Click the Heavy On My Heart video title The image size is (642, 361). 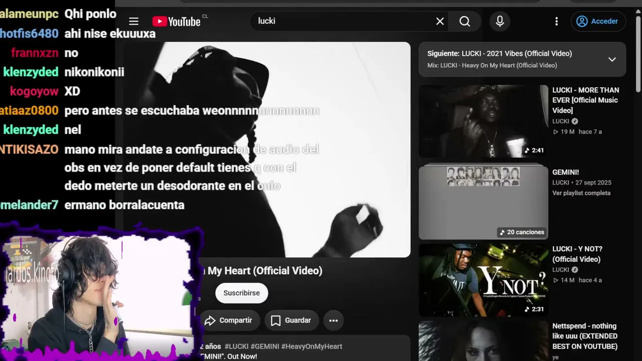261,271
